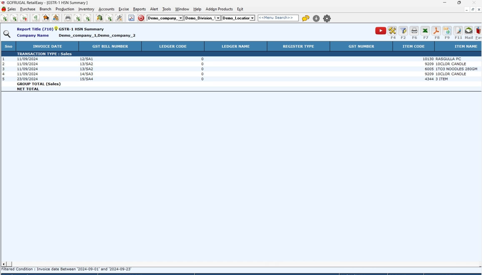Open the Alert menu
The width and height of the screenshot is (482, 275).
(x=154, y=9)
